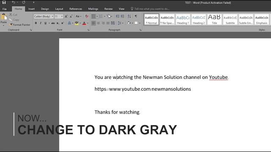Toggle Superscript formatting
271x152 pixels.
[x=63, y=23]
